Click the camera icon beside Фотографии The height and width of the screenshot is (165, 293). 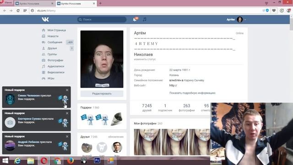(43, 60)
